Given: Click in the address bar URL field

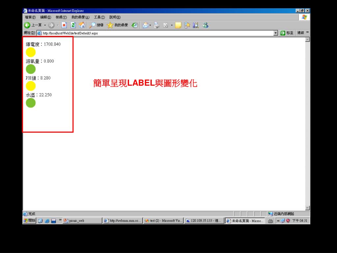Looking at the screenshot, I should 155,33.
